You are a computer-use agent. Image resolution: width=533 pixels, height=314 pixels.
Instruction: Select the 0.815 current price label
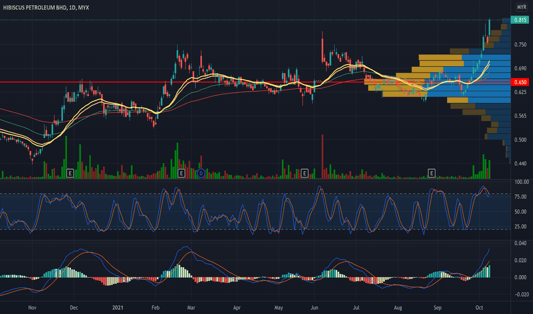520,20
